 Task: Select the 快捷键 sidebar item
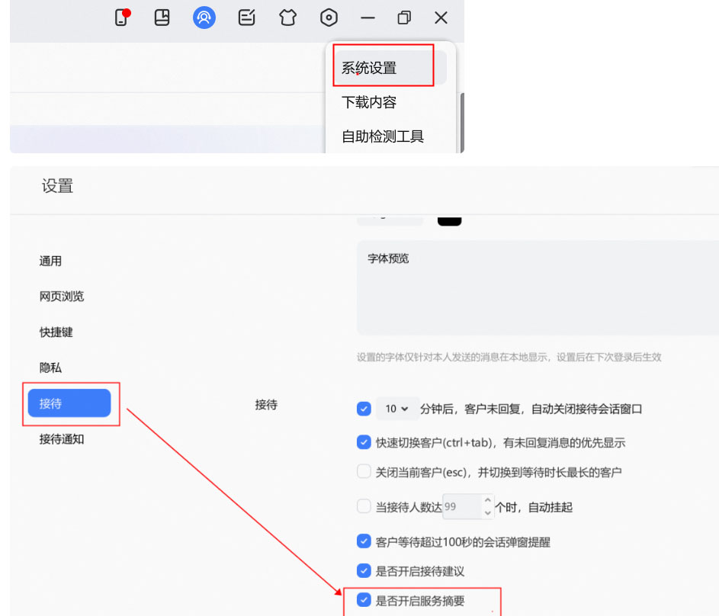pyautogui.click(x=56, y=332)
